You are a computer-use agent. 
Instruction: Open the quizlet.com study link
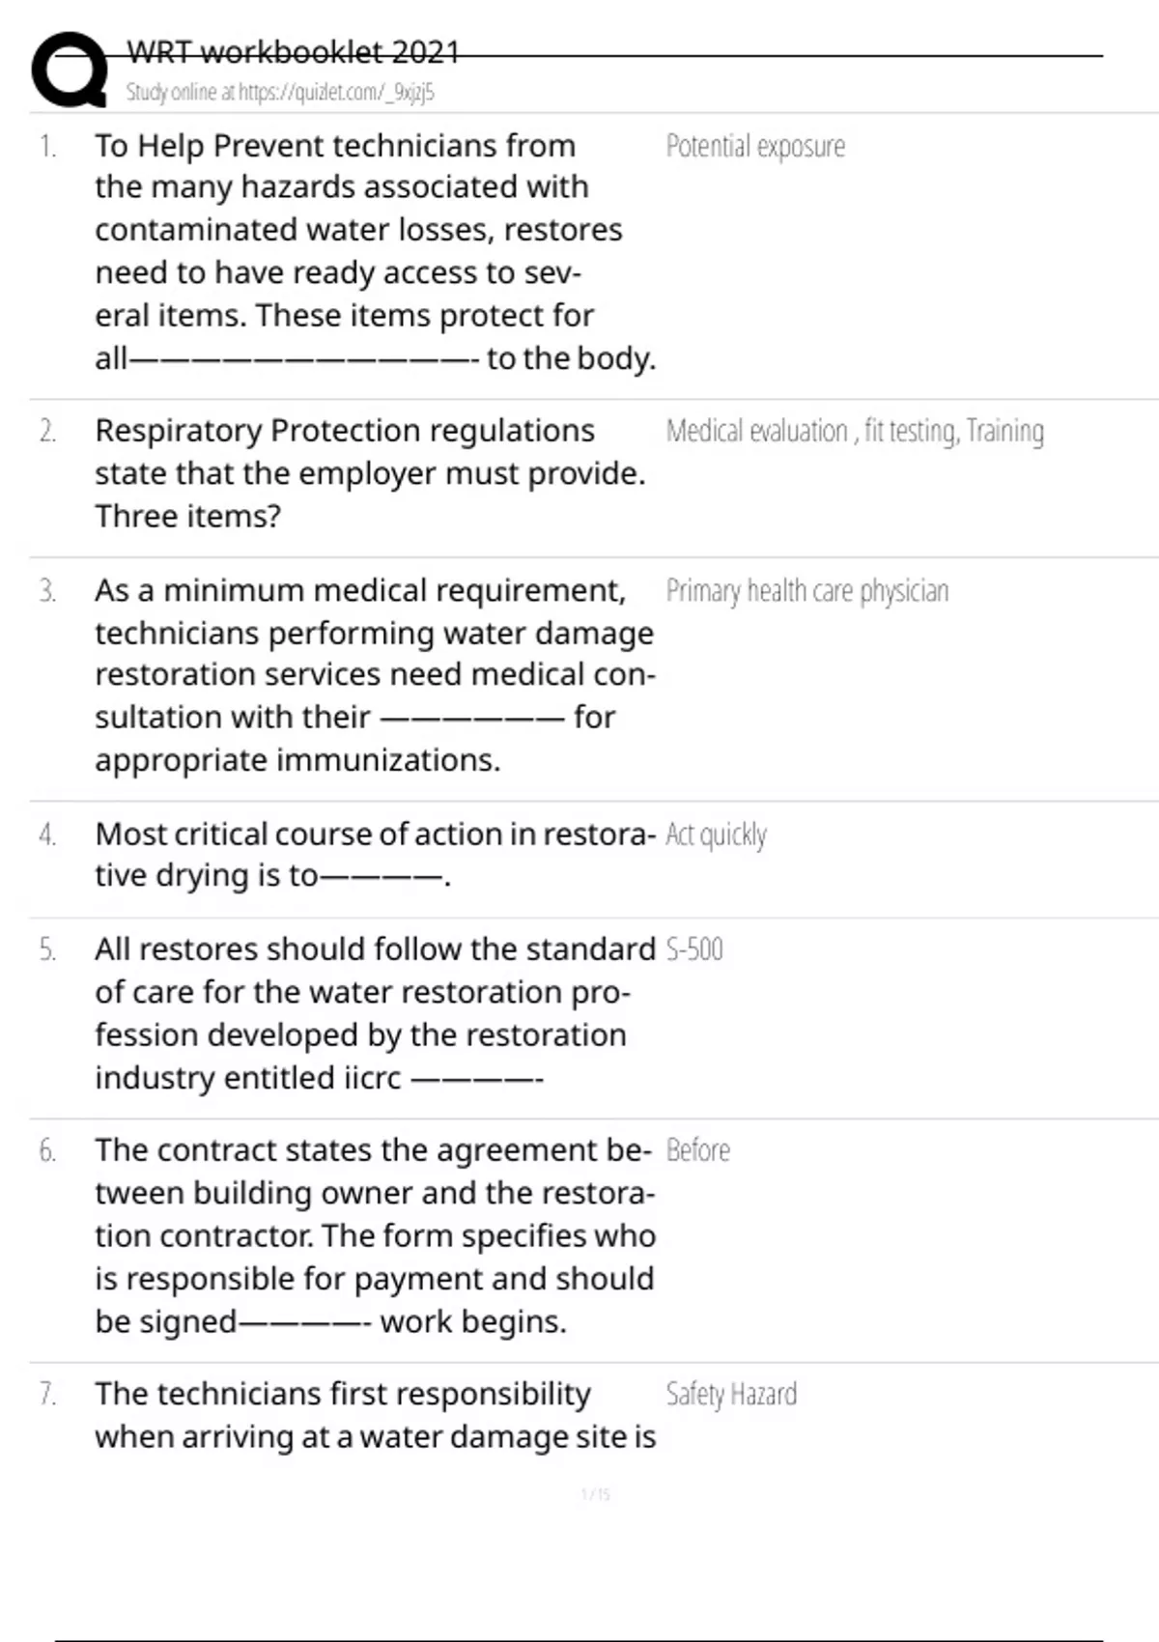[280, 93]
